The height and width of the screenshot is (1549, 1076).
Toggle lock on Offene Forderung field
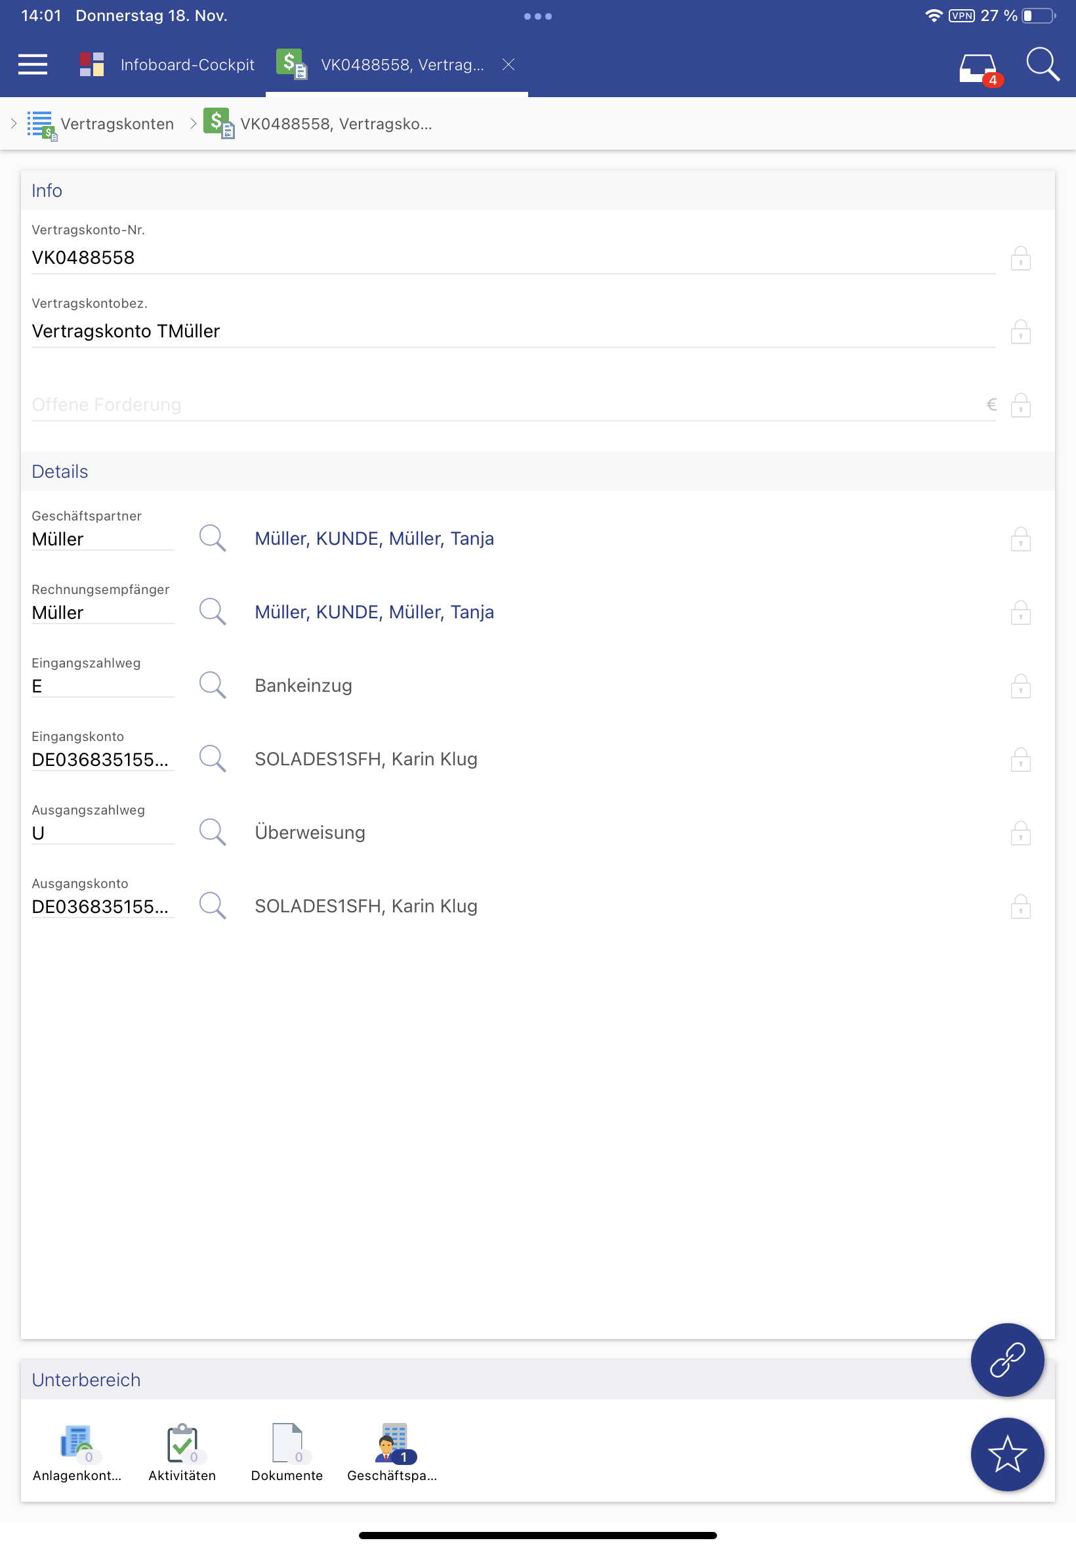[1020, 405]
